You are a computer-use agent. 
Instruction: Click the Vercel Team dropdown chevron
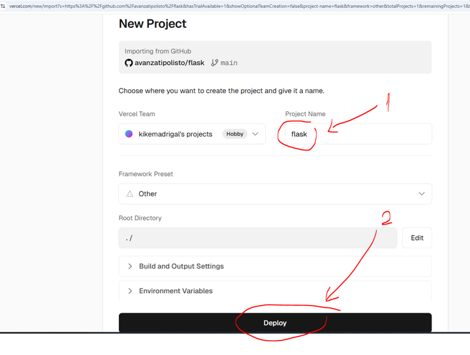point(255,134)
